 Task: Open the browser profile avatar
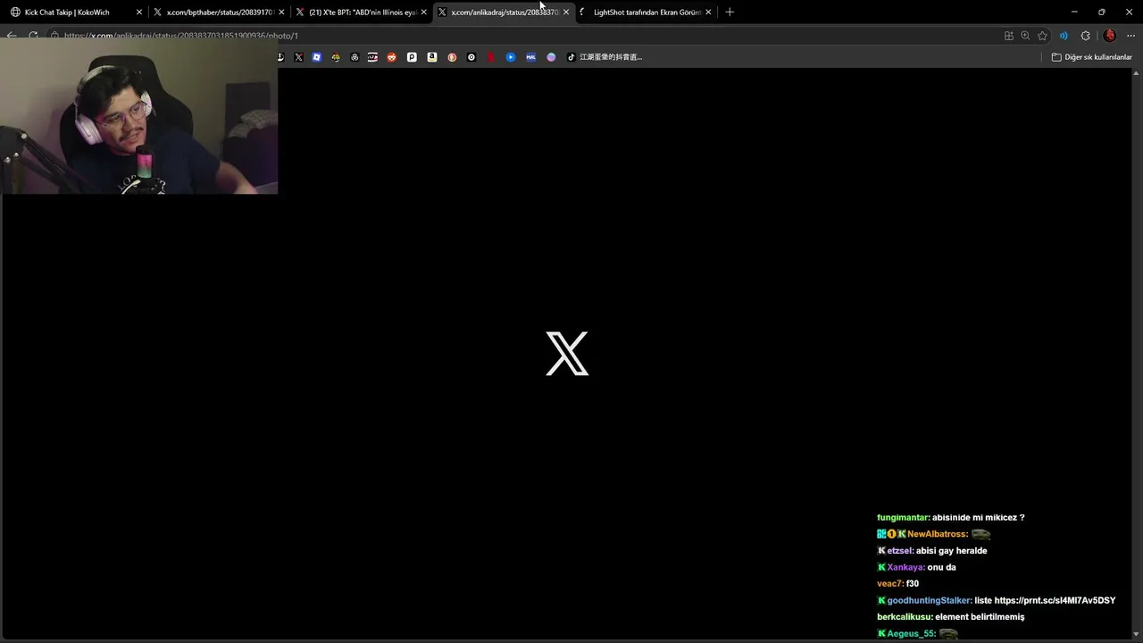pyautogui.click(x=1110, y=36)
